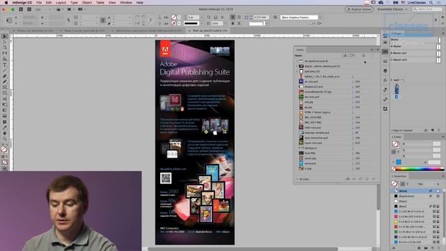Screen dimensions: 446x251
Task: Expand link info disclosure triangle at Links bottom
Action: point(298,179)
